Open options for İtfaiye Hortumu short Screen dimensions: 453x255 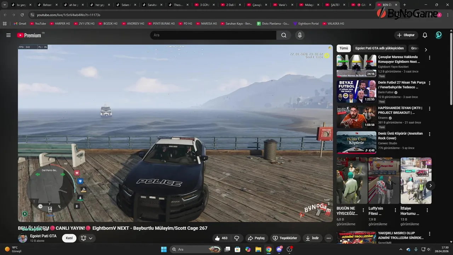(x=427, y=210)
